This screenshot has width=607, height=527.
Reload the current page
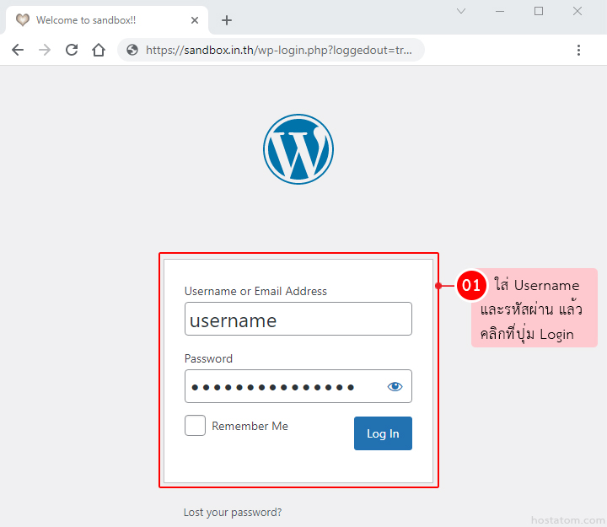72,50
